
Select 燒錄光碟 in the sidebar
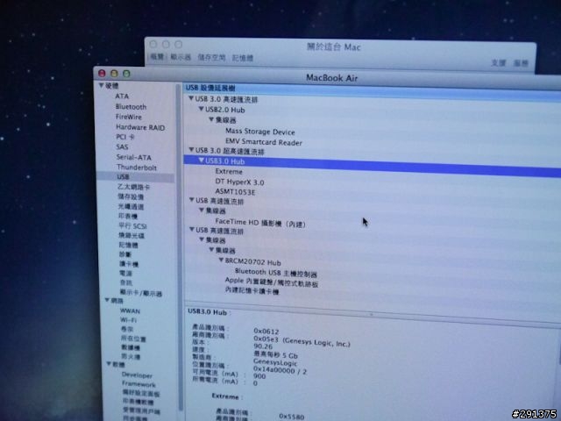pos(131,236)
